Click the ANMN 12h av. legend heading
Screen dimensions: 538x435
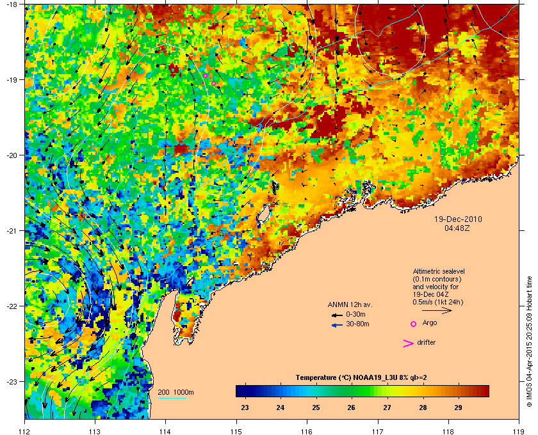point(350,304)
